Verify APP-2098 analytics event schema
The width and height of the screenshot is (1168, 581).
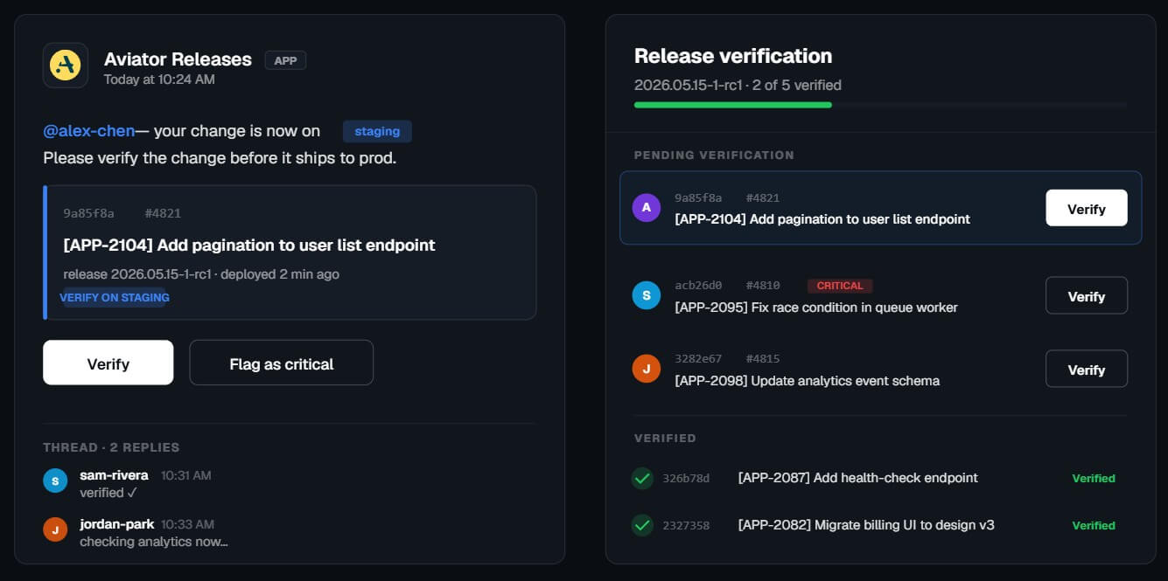[x=1087, y=369]
